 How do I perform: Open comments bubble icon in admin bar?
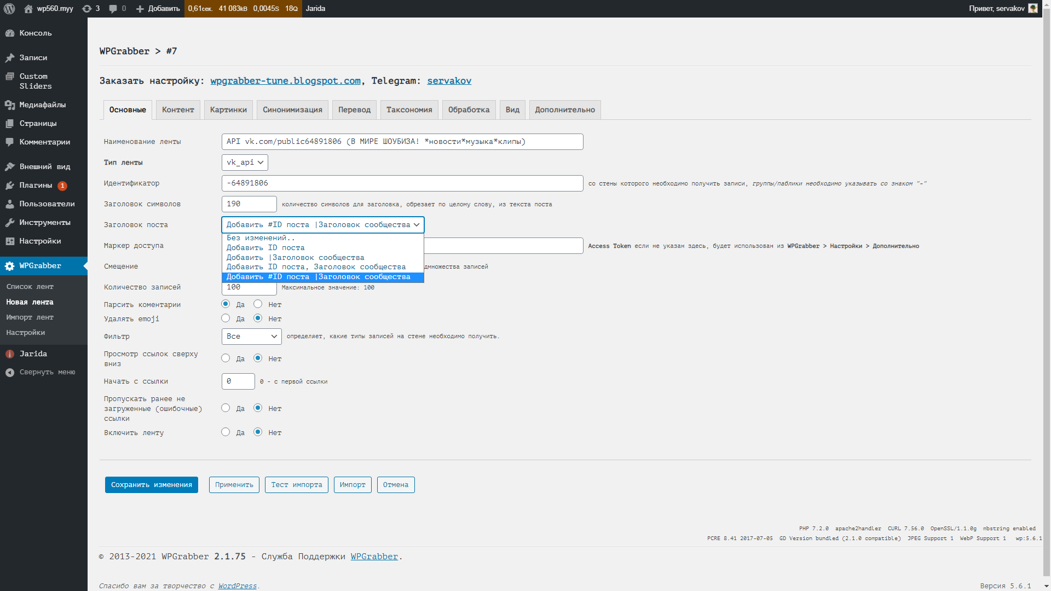coord(113,9)
